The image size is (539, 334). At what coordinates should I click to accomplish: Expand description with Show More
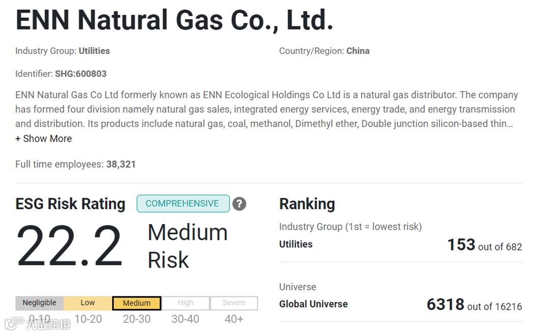[x=44, y=138]
